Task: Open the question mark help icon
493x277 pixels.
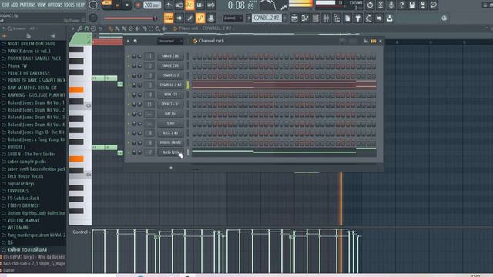Action: click(x=401, y=5)
